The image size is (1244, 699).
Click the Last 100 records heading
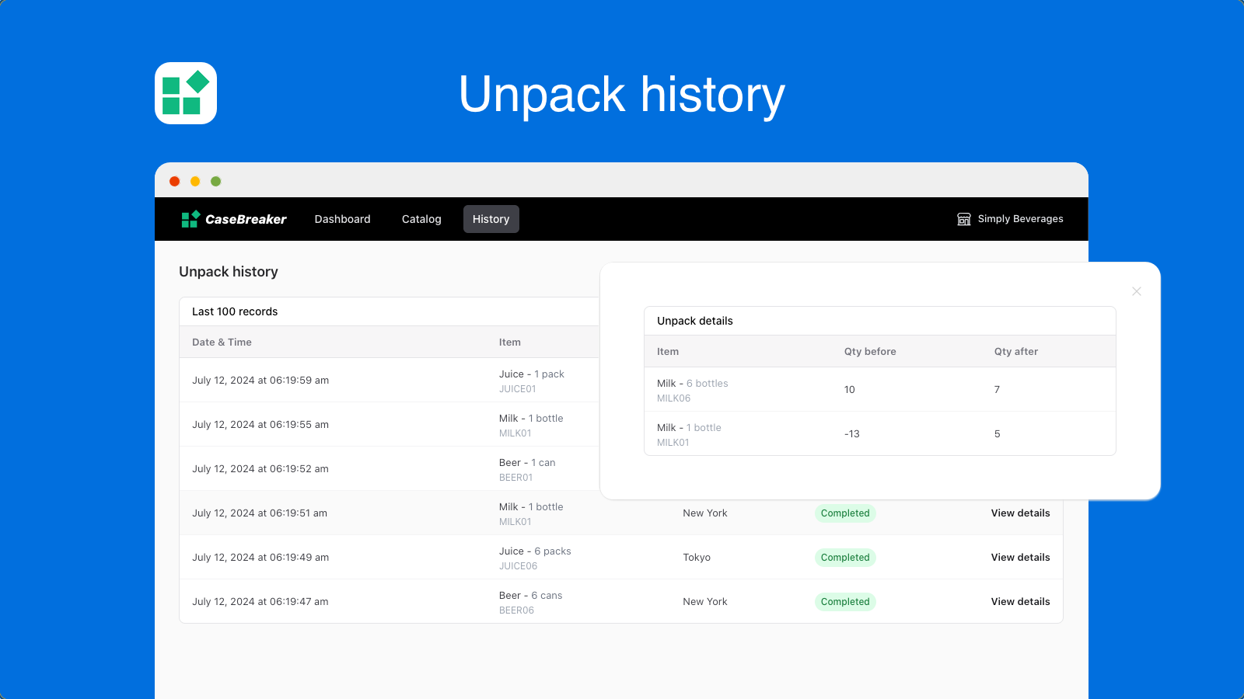(235, 311)
